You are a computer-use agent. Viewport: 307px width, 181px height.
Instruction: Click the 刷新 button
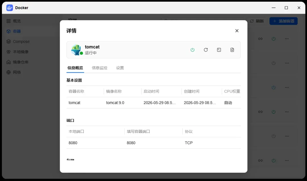coord(257,21)
